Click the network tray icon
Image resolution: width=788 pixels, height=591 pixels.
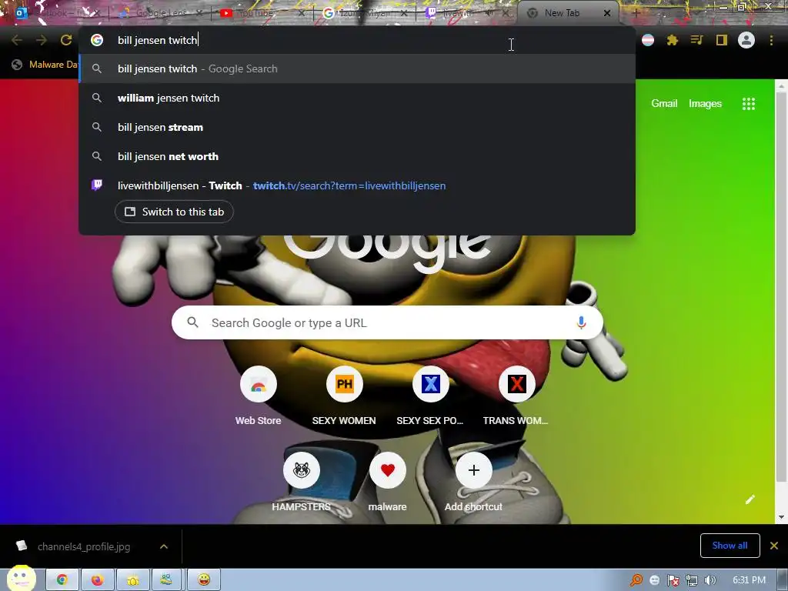coord(692,580)
